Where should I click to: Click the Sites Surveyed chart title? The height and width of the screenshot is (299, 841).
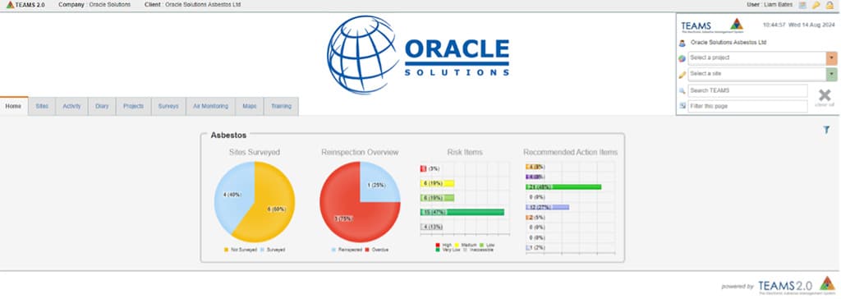tap(255, 153)
